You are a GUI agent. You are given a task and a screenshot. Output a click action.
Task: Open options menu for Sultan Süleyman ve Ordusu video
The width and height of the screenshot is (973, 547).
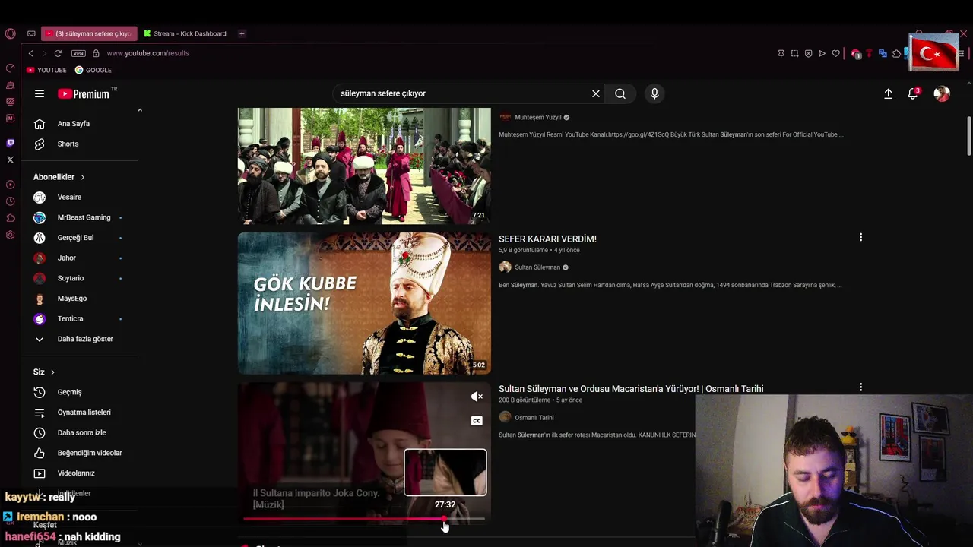(860, 387)
